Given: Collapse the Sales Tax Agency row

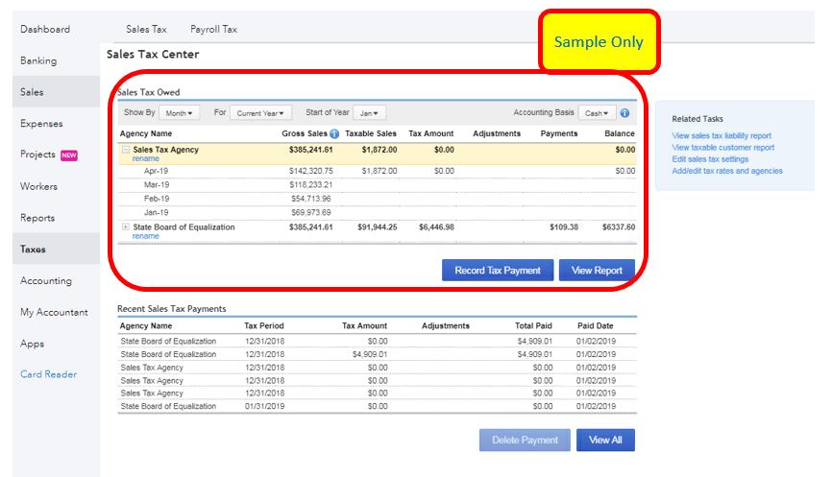Looking at the screenshot, I should 126,150.
